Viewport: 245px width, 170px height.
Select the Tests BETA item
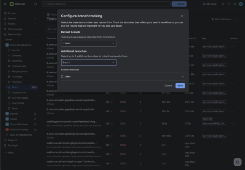coord(22,87)
